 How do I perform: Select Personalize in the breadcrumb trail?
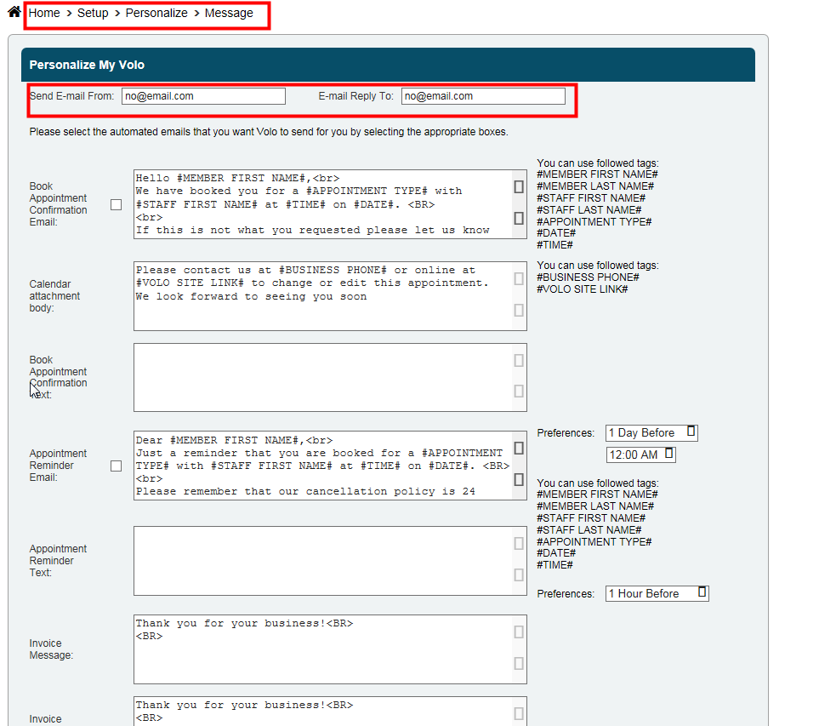coord(156,14)
